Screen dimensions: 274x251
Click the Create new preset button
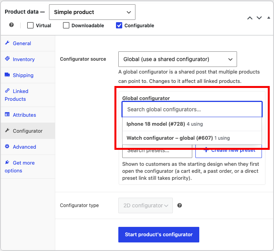(x=228, y=151)
